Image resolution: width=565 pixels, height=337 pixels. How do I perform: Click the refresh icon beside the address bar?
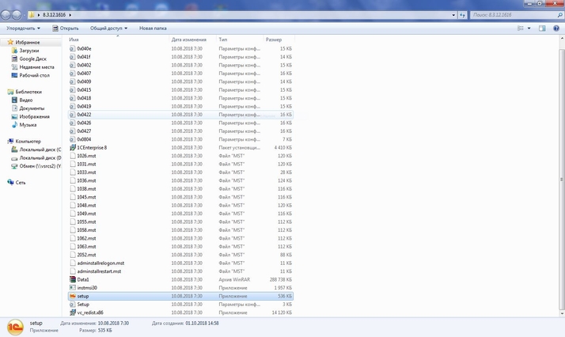(462, 14)
